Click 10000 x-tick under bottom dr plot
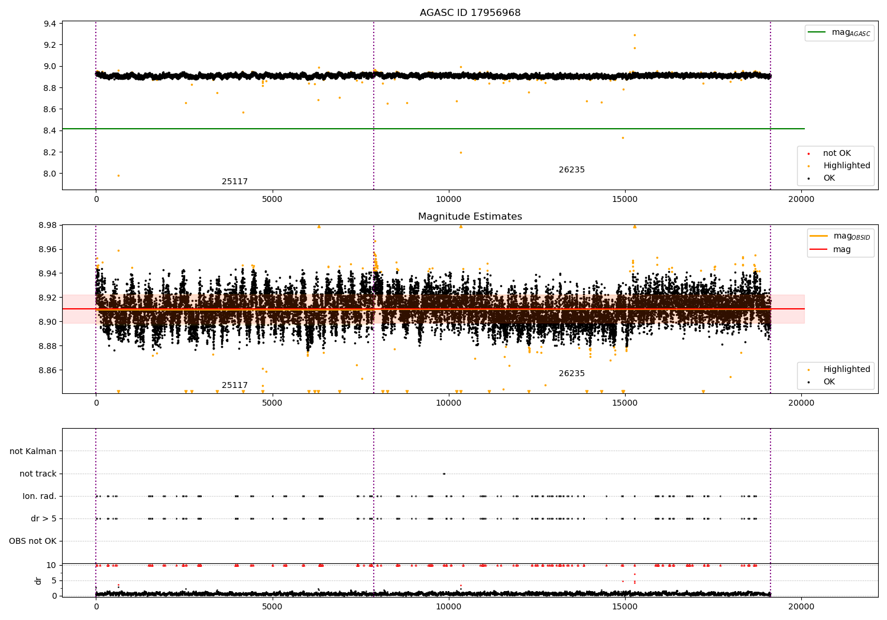The height and width of the screenshot is (620, 887). click(448, 607)
